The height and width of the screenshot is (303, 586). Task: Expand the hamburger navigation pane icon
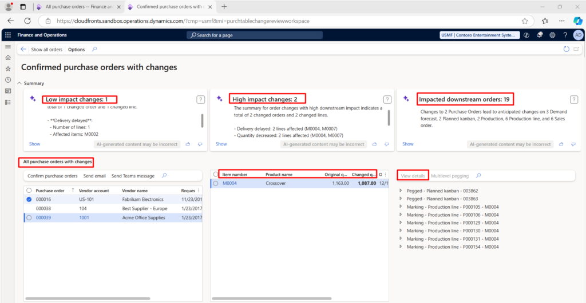(x=8, y=47)
